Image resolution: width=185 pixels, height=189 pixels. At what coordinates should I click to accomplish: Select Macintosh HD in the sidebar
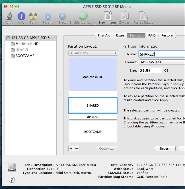pos(27,44)
